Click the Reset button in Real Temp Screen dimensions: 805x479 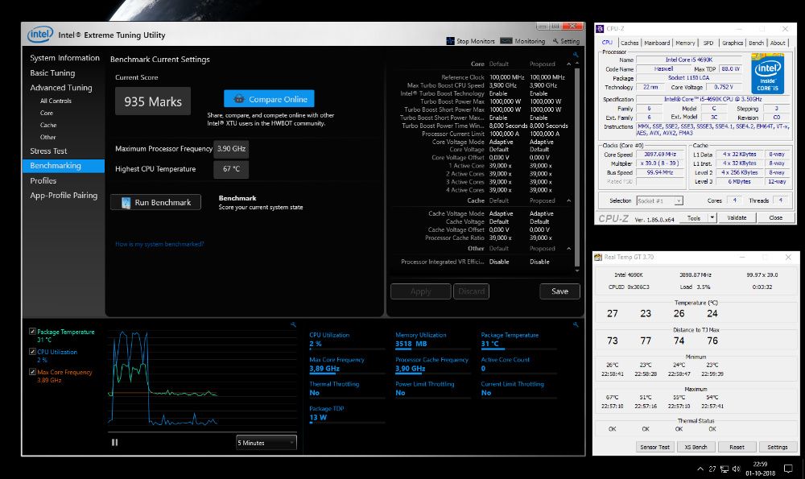737,447
